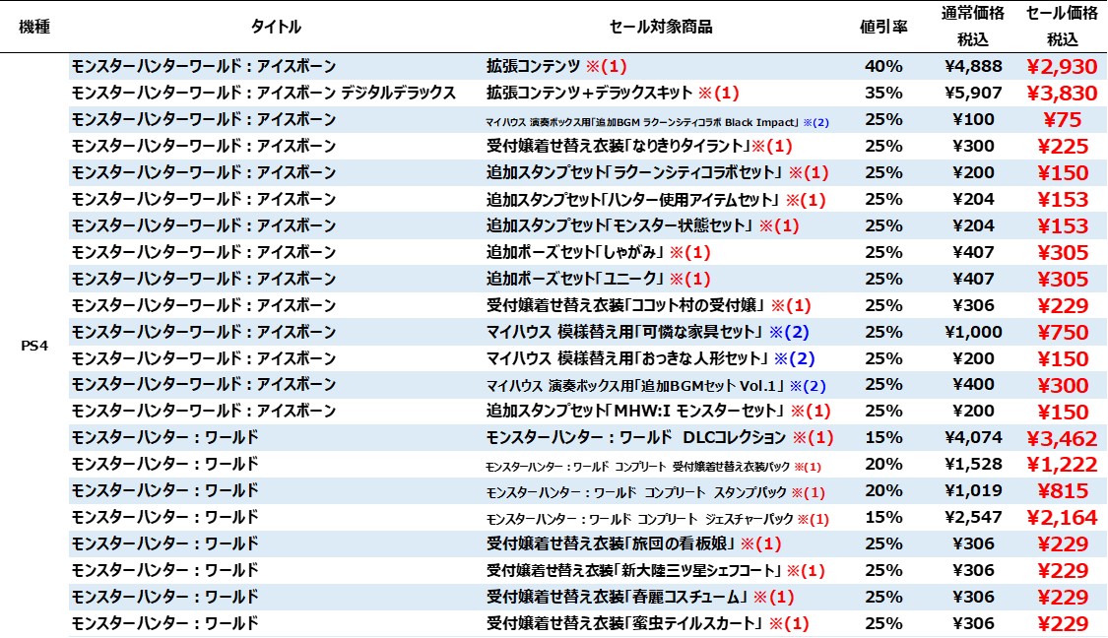Click ¥306 regular price in 春麗コスチューム row
This screenshot has width=1108, height=638.
(973, 597)
